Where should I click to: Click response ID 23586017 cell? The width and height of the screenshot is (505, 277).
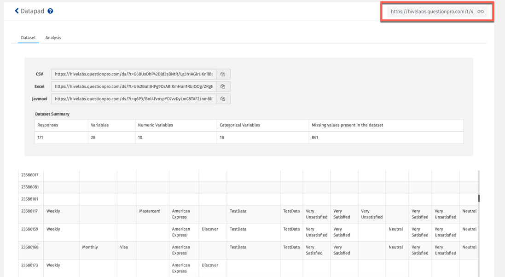click(30, 175)
